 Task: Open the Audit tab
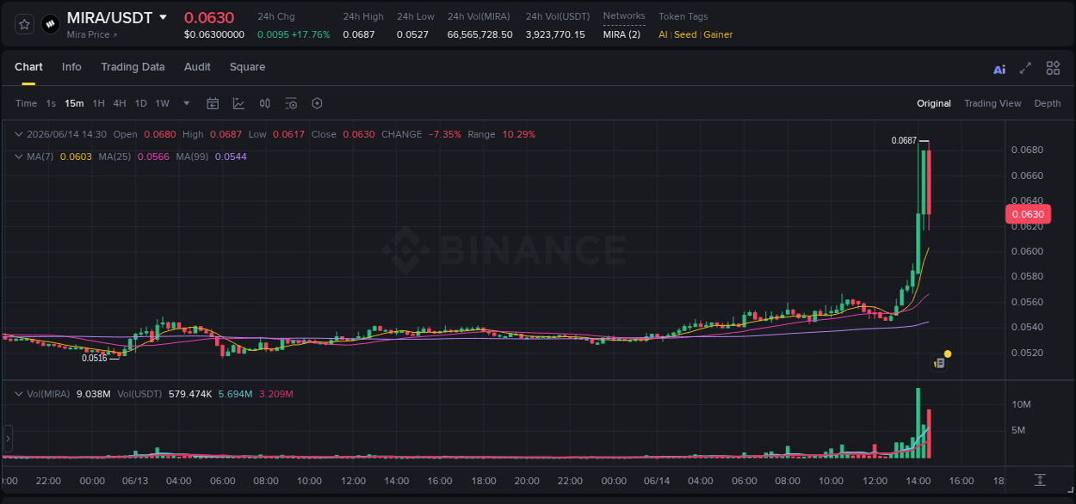coord(197,67)
